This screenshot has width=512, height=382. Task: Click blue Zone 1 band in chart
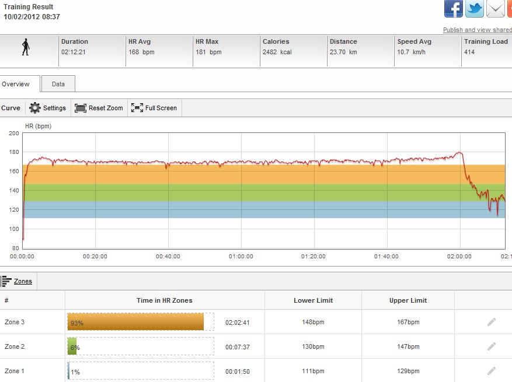tap(264, 209)
